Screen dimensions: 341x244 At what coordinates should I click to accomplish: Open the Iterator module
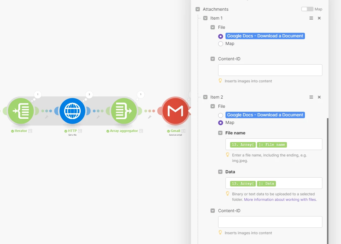21,111
